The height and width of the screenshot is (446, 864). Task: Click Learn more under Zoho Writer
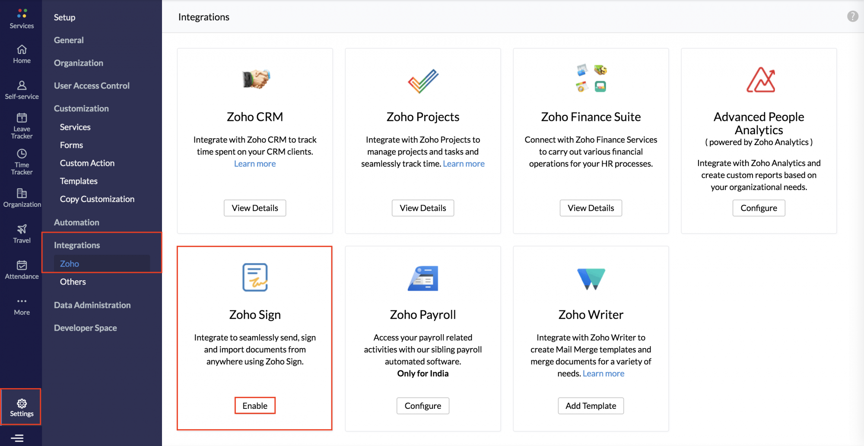603,373
